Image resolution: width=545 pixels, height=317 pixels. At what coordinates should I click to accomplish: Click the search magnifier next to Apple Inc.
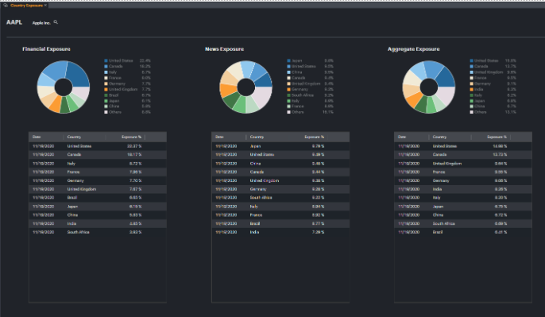pyautogui.click(x=56, y=22)
